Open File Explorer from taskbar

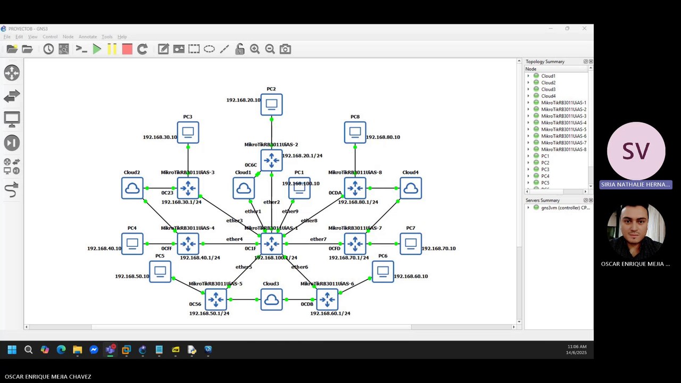pyautogui.click(x=78, y=349)
